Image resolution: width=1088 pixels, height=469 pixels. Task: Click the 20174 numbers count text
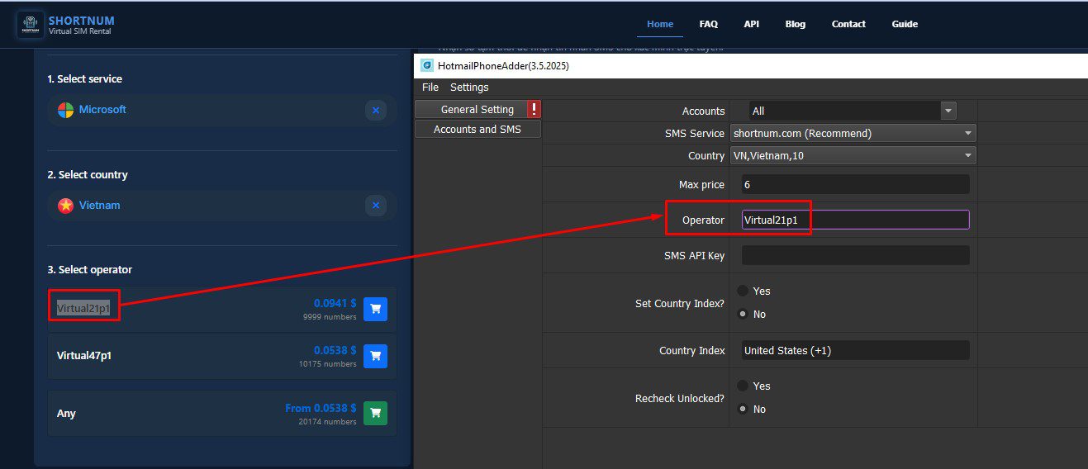pyautogui.click(x=328, y=421)
